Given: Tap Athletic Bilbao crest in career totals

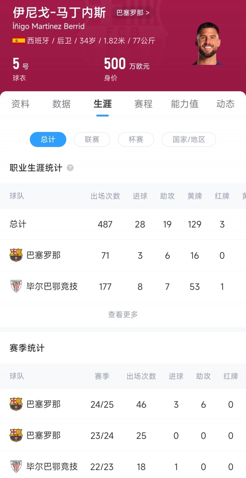Looking at the screenshot, I should [16, 286].
